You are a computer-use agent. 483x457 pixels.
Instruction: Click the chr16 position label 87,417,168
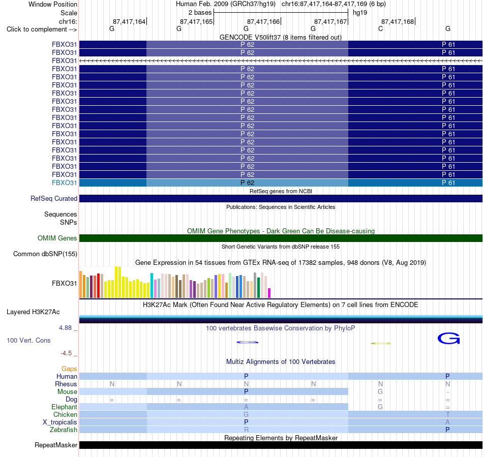398,21
